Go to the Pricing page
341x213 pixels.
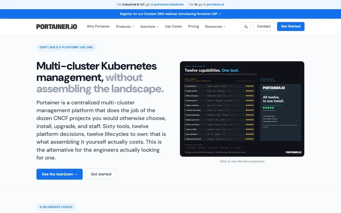pos(193,26)
